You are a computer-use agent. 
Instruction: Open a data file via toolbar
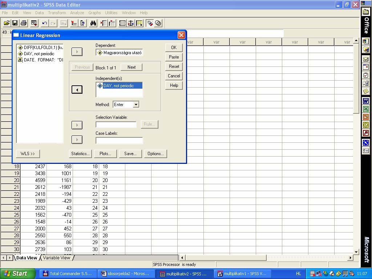[7, 23]
